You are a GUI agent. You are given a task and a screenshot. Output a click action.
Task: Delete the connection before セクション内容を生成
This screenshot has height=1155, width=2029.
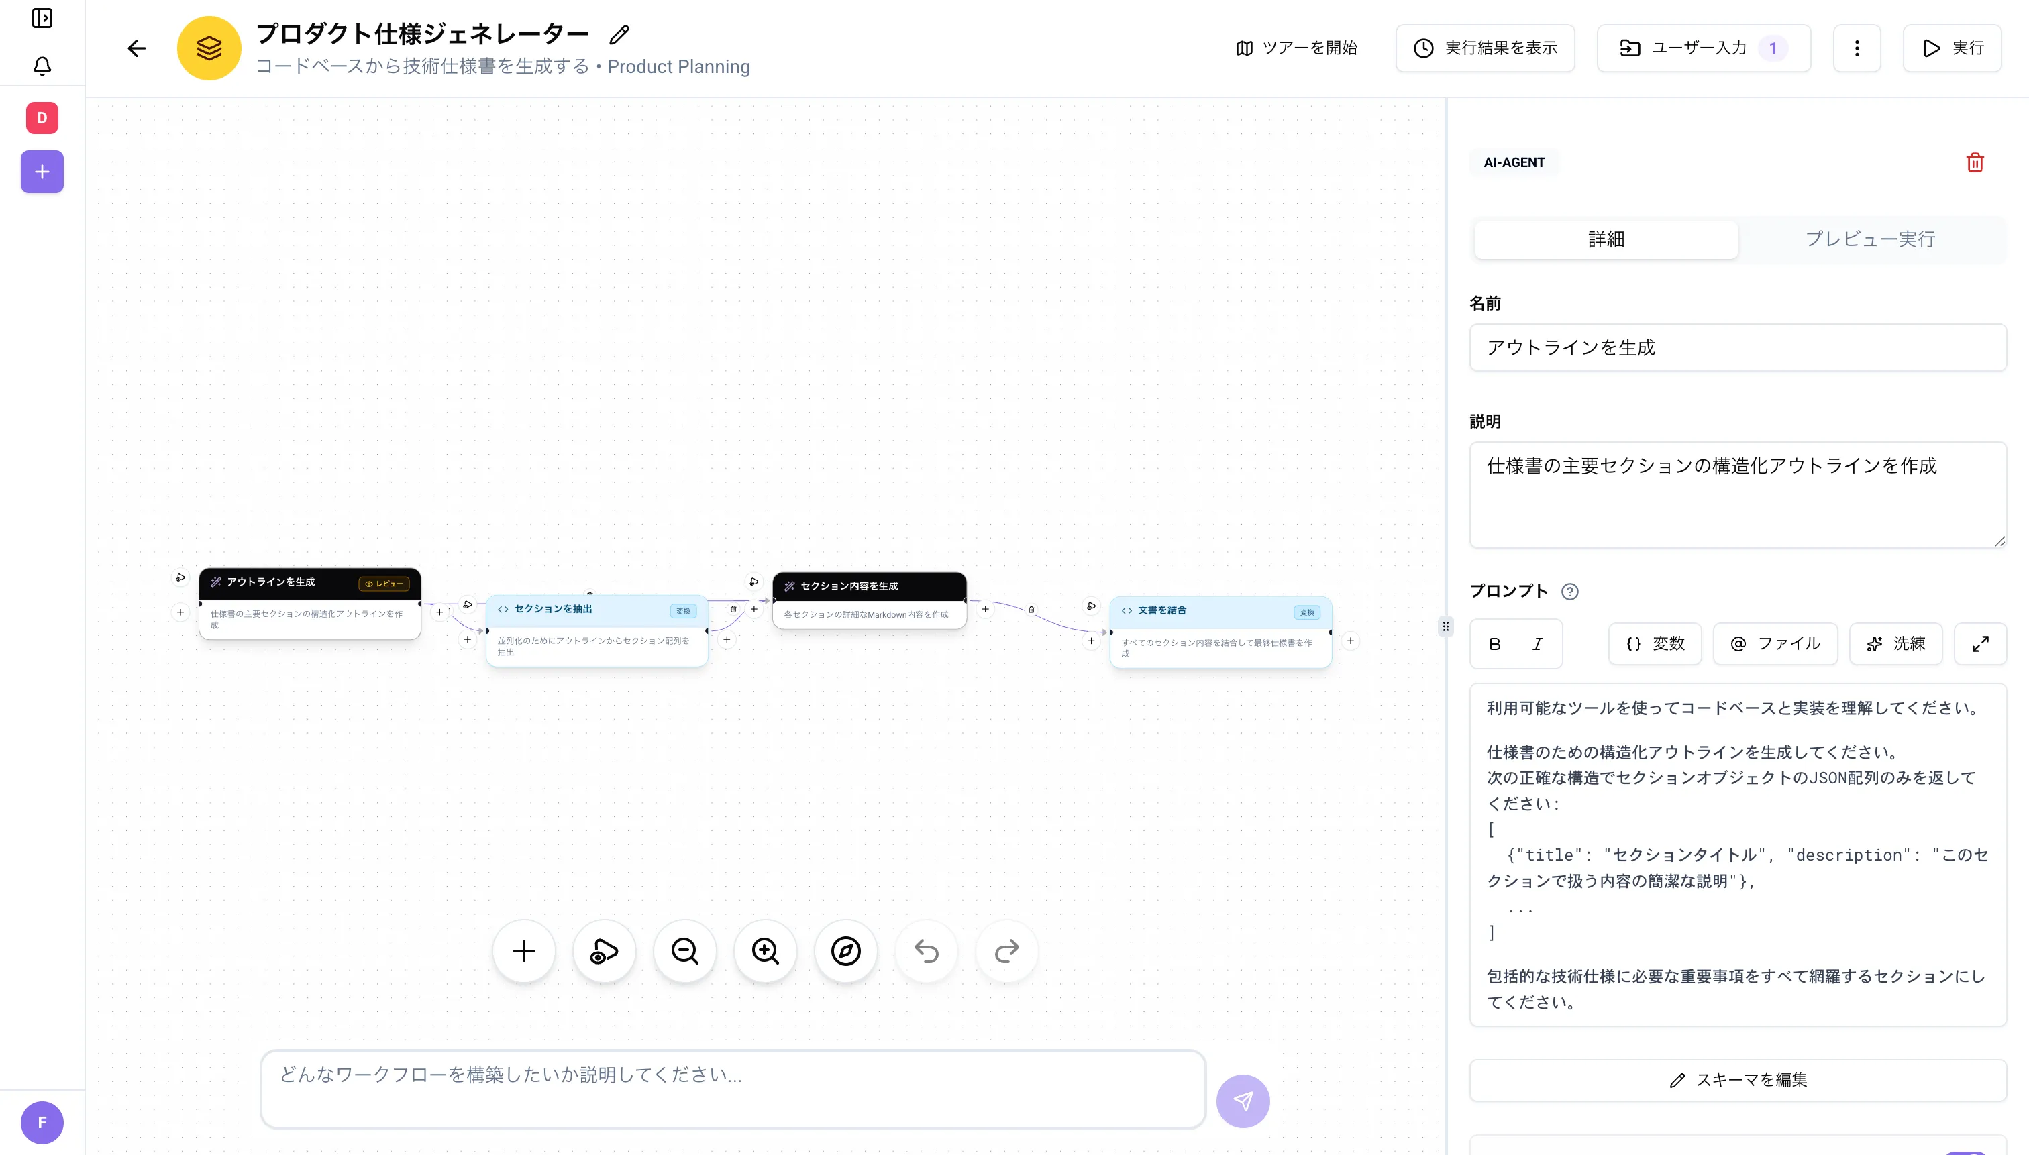[733, 609]
